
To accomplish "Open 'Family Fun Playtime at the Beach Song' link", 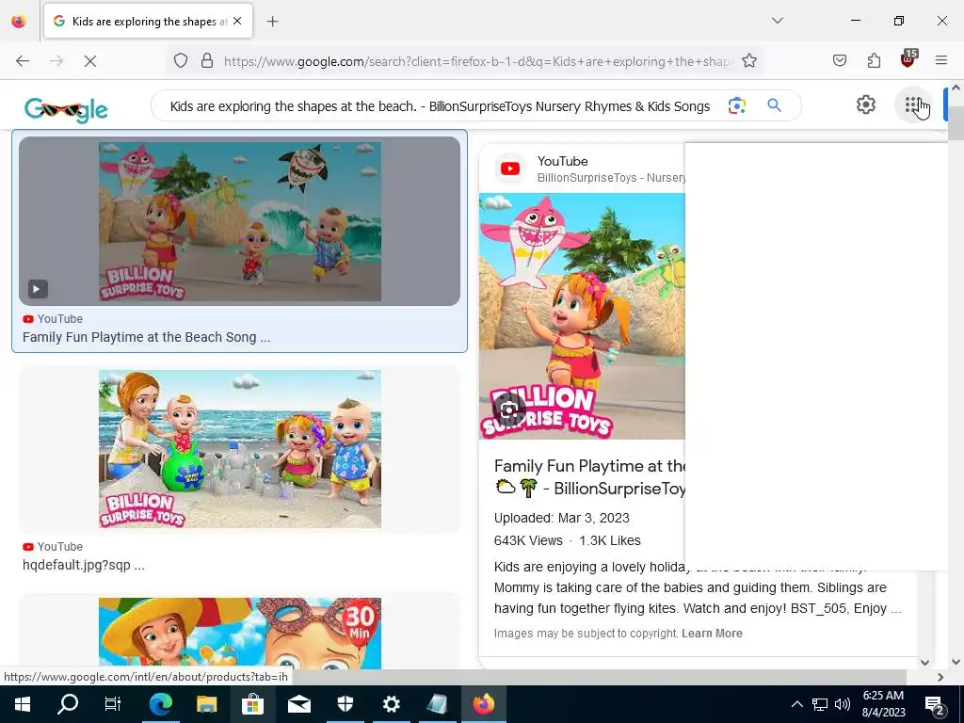I will pos(146,337).
